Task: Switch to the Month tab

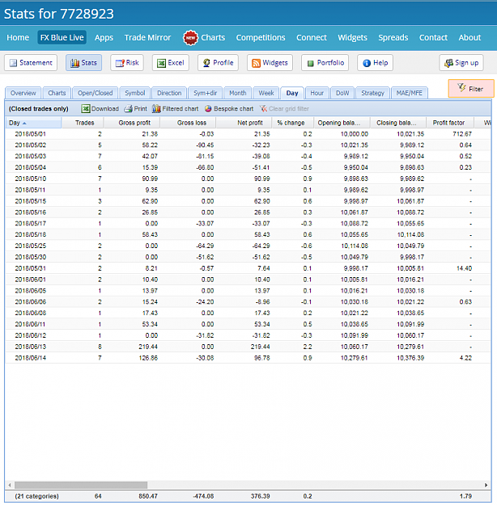Action: (x=237, y=93)
